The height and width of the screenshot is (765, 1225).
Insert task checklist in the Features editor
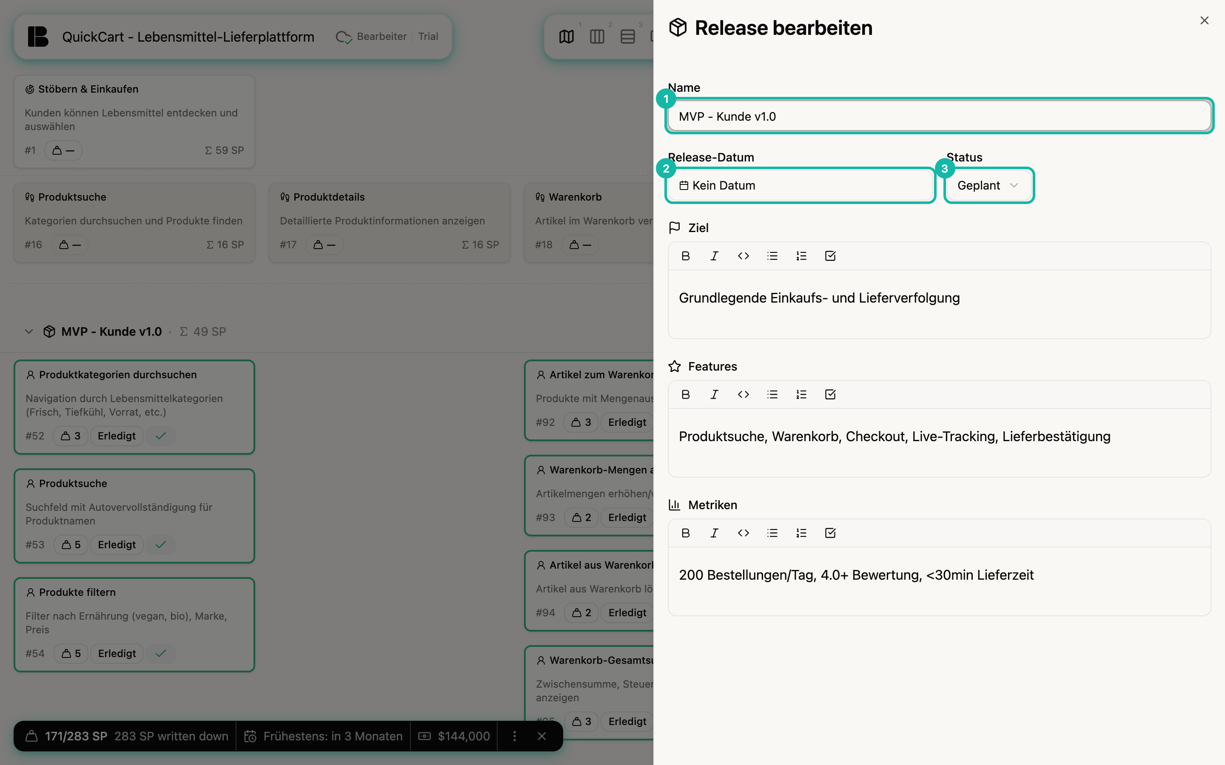pyautogui.click(x=830, y=395)
